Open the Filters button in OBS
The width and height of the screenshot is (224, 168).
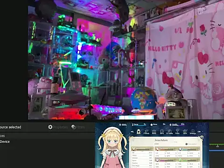tap(78, 127)
